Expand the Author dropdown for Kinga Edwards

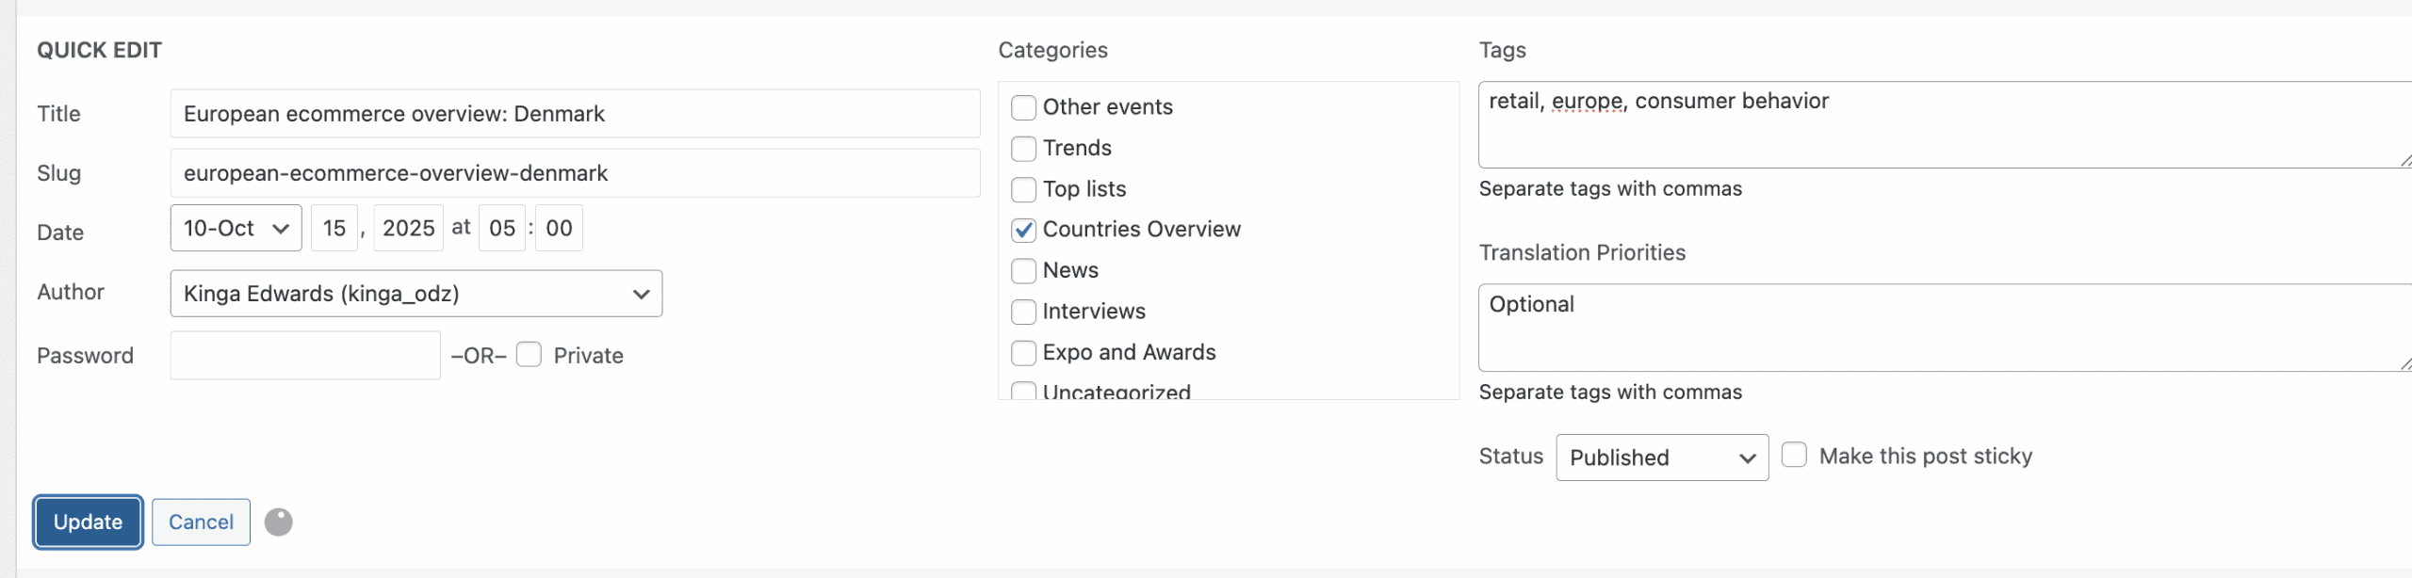tap(416, 294)
